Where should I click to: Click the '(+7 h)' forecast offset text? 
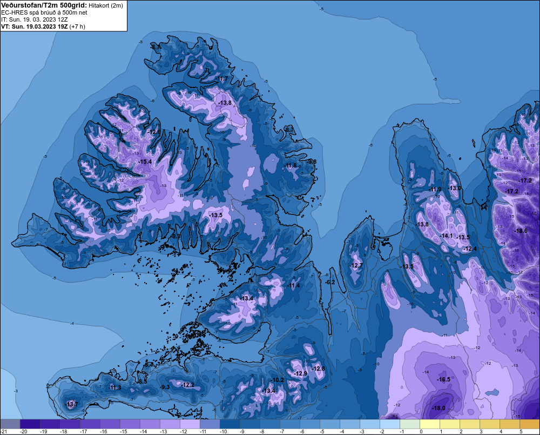[77, 26]
